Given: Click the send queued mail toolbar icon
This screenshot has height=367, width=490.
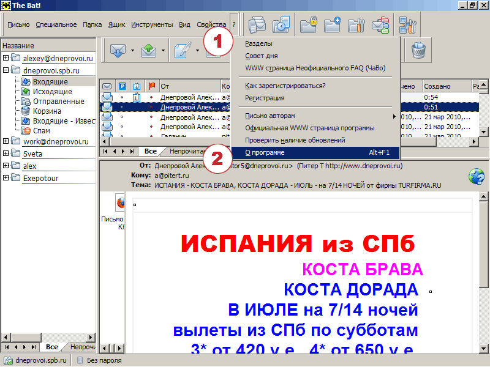Looking at the screenshot, I should [x=149, y=51].
